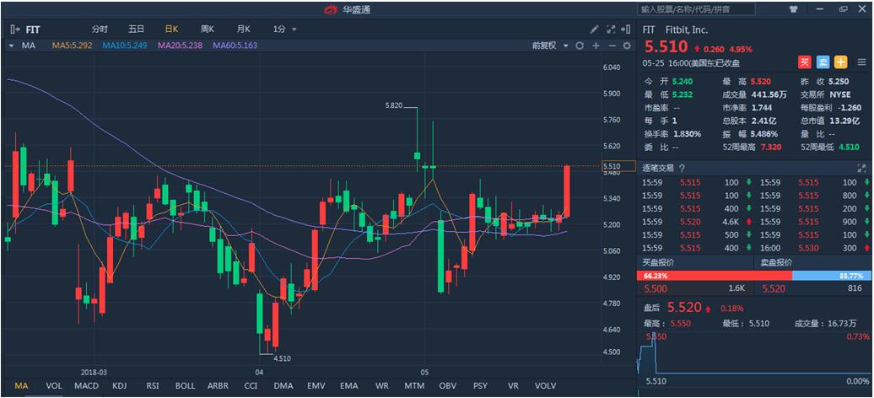Expand the trade-by-trade panel icon
874x398 pixels.
(861, 168)
